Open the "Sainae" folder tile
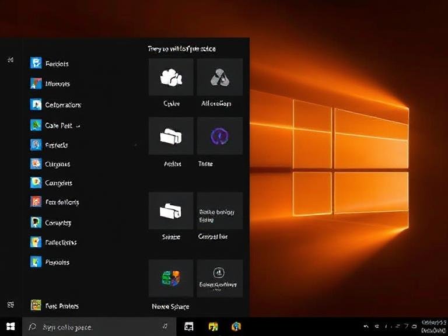This screenshot has height=336, width=448. pos(171,211)
